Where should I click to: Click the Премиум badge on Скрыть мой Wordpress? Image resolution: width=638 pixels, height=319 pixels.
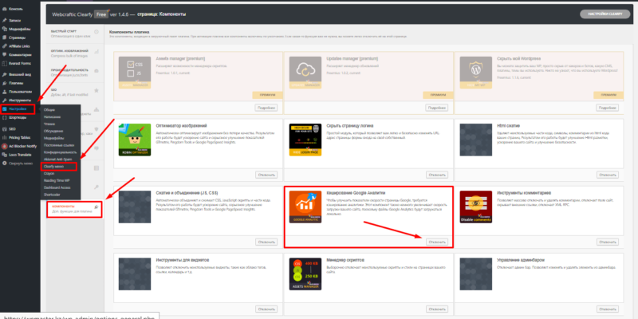(608, 95)
